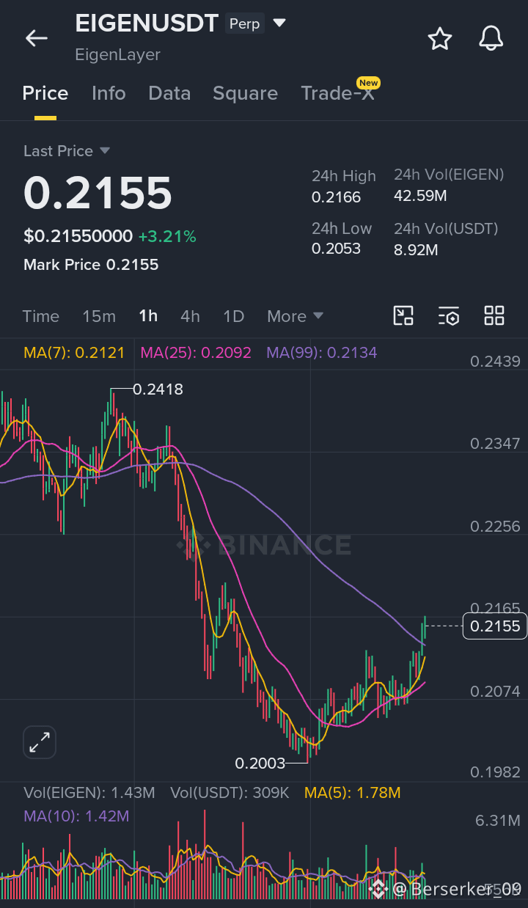528x908 pixels.
Task: Switch to the Price tab
Action: pos(45,93)
